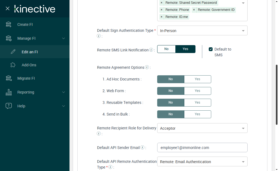Image resolution: width=278 pixels, height=171 pixels.
Task: Click the Help question mark icon
Action: pos(9,106)
